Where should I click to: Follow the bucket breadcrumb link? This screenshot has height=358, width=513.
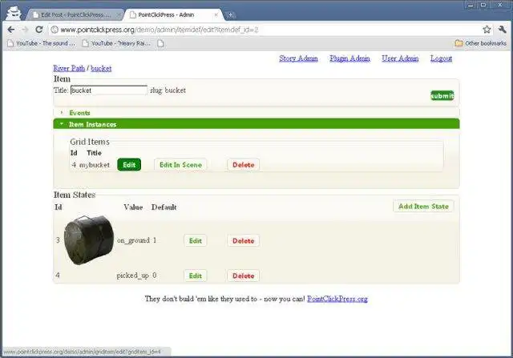[x=101, y=68]
